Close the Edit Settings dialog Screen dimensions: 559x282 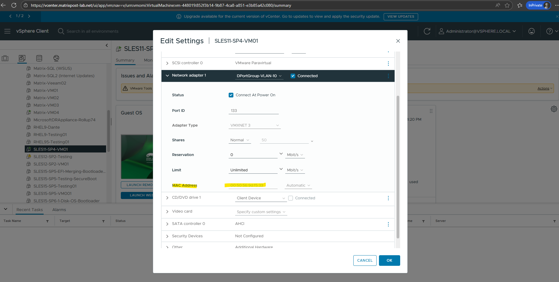tap(398, 41)
